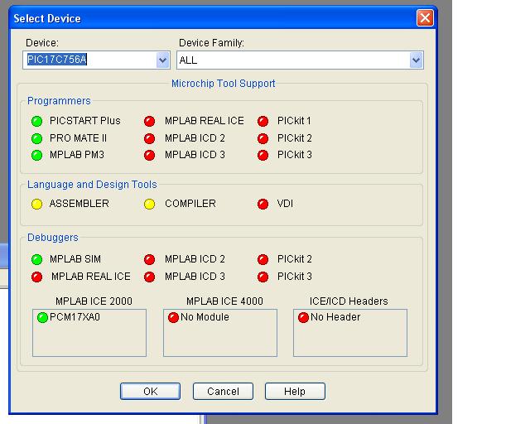Click red indicator beside No Header
This screenshot has width=530, height=424.
point(304,317)
